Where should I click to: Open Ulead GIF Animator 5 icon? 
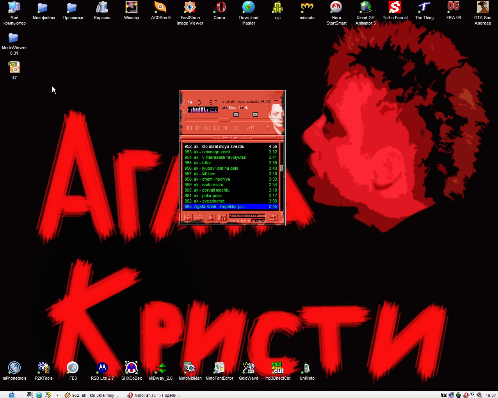[366, 13]
